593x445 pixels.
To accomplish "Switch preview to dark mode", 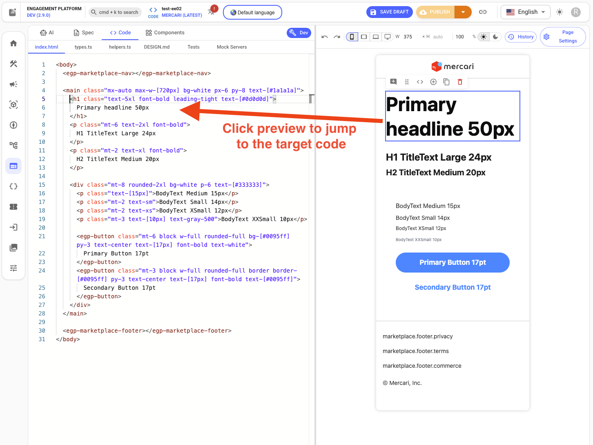I will [x=495, y=37].
